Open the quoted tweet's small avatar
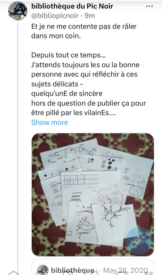The image size is (162, 275). click(x=43, y=270)
